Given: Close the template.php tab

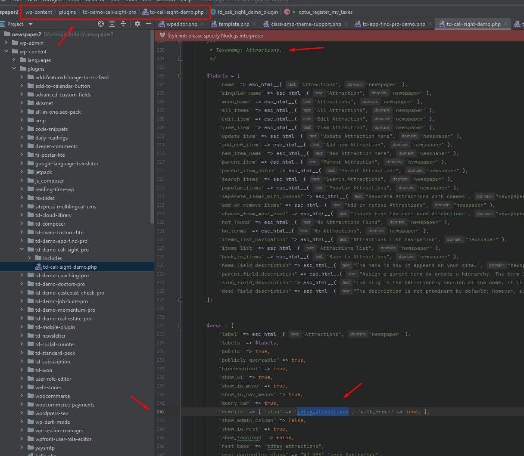Looking at the screenshot, I should click(254, 24).
